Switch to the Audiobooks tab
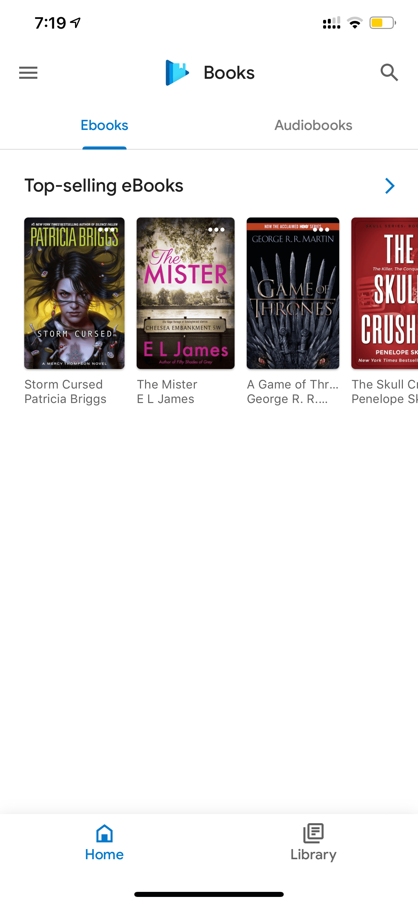This screenshot has width=418, height=905. [x=313, y=126]
